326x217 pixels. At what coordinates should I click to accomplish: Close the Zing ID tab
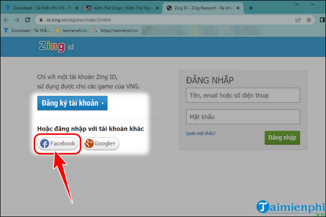(238, 8)
